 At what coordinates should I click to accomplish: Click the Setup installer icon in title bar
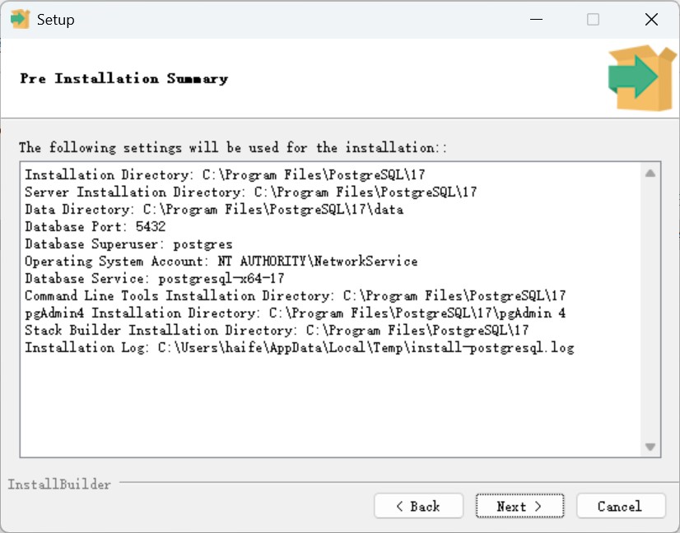(x=20, y=20)
